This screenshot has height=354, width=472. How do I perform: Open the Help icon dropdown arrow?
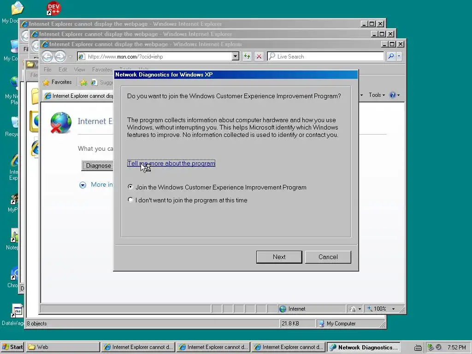399,95
